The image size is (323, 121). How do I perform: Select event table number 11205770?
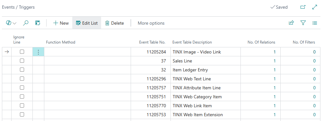click(156, 106)
